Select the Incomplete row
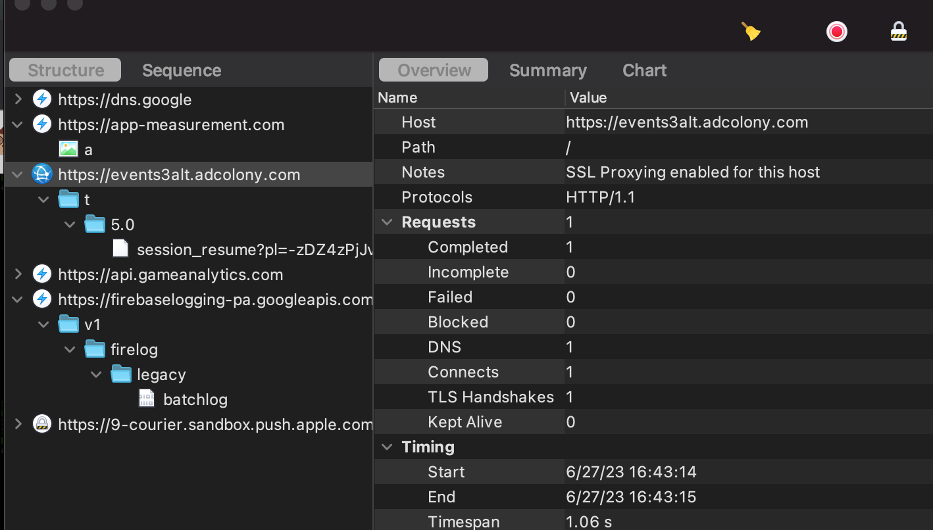This screenshot has height=530, width=933. tap(653, 272)
